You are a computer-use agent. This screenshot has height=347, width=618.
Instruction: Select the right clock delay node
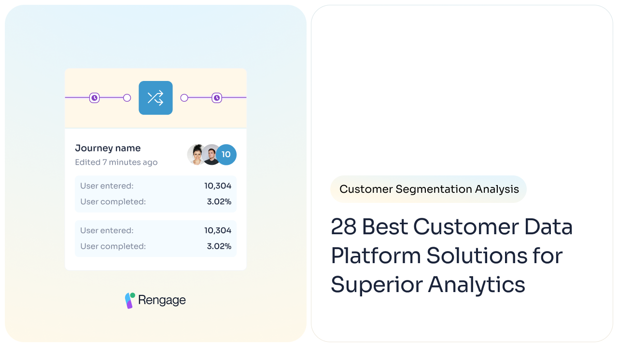(x=217, y=98)
